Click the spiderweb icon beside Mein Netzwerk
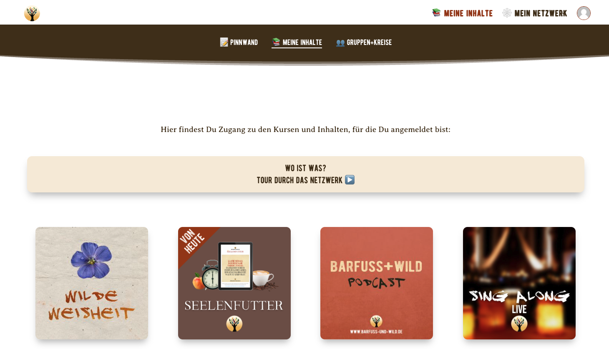609x349 pixels. coord(507,13)
